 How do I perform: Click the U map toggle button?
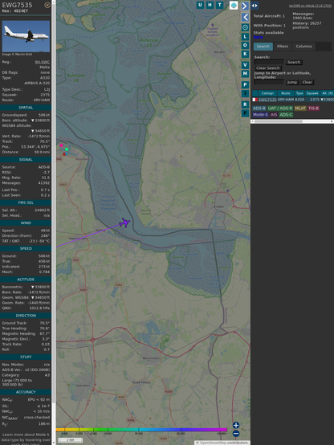point(200,5)
